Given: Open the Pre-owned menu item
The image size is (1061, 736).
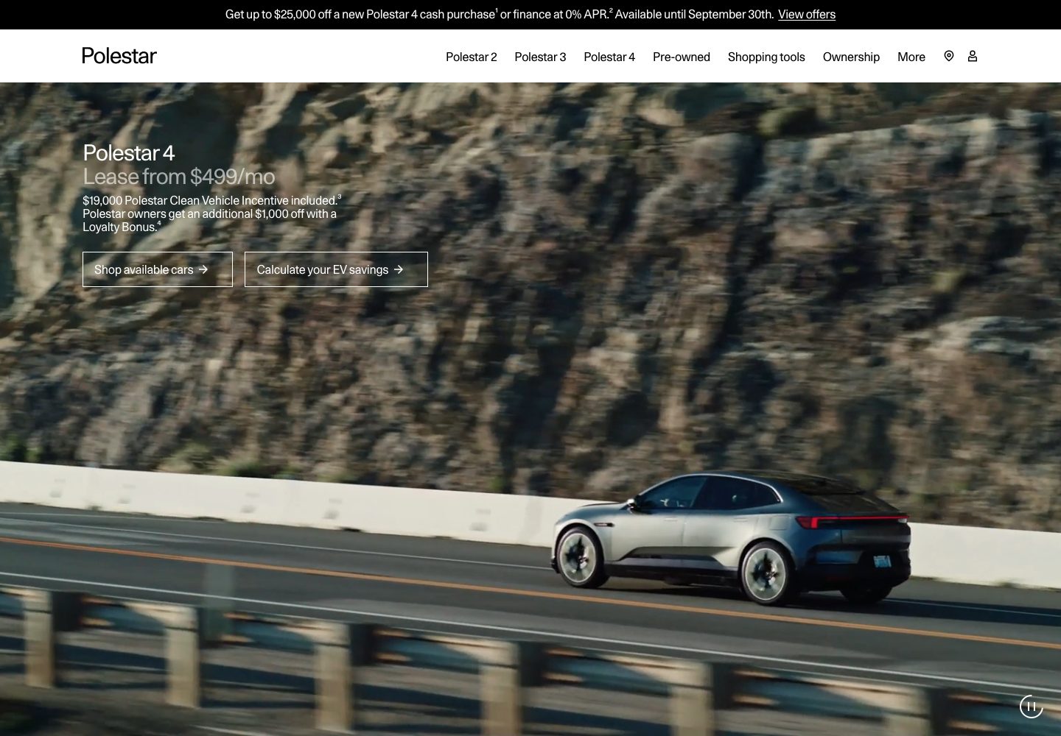Looking at the screenshot, I should point(682,57).
